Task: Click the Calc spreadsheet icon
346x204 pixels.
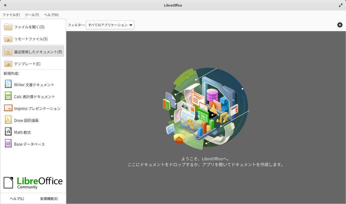Action: tap(8, 96)
